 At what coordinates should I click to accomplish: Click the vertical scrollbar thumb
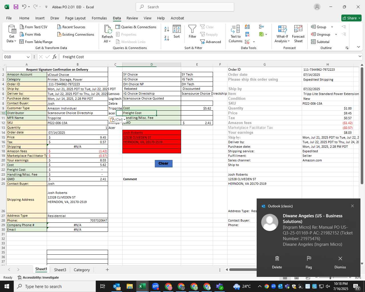point(362,125)
